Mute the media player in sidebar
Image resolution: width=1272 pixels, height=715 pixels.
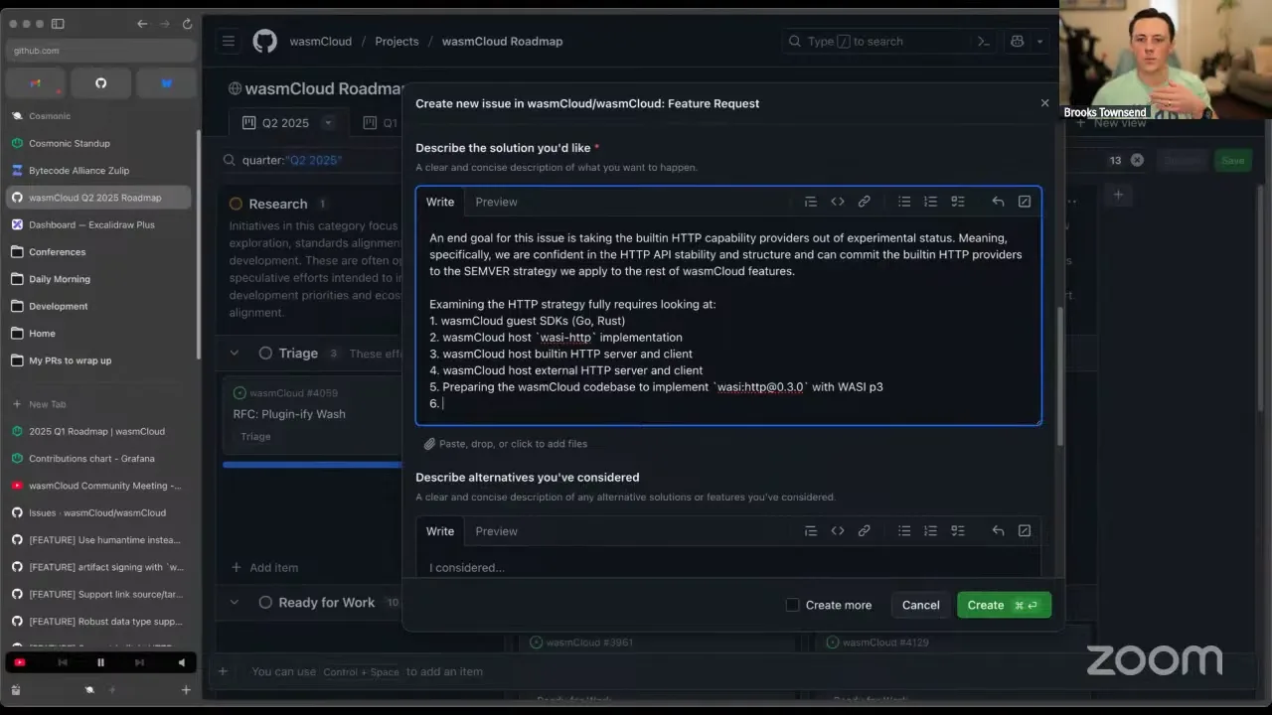coord(181,662)
